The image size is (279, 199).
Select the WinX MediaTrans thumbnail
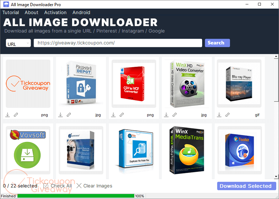point(187,150)
